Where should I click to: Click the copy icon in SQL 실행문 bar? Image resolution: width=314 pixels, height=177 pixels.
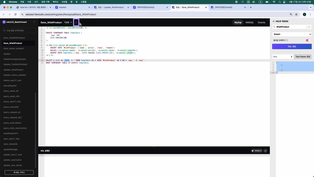pyautogui.click(x=265, y=151)
